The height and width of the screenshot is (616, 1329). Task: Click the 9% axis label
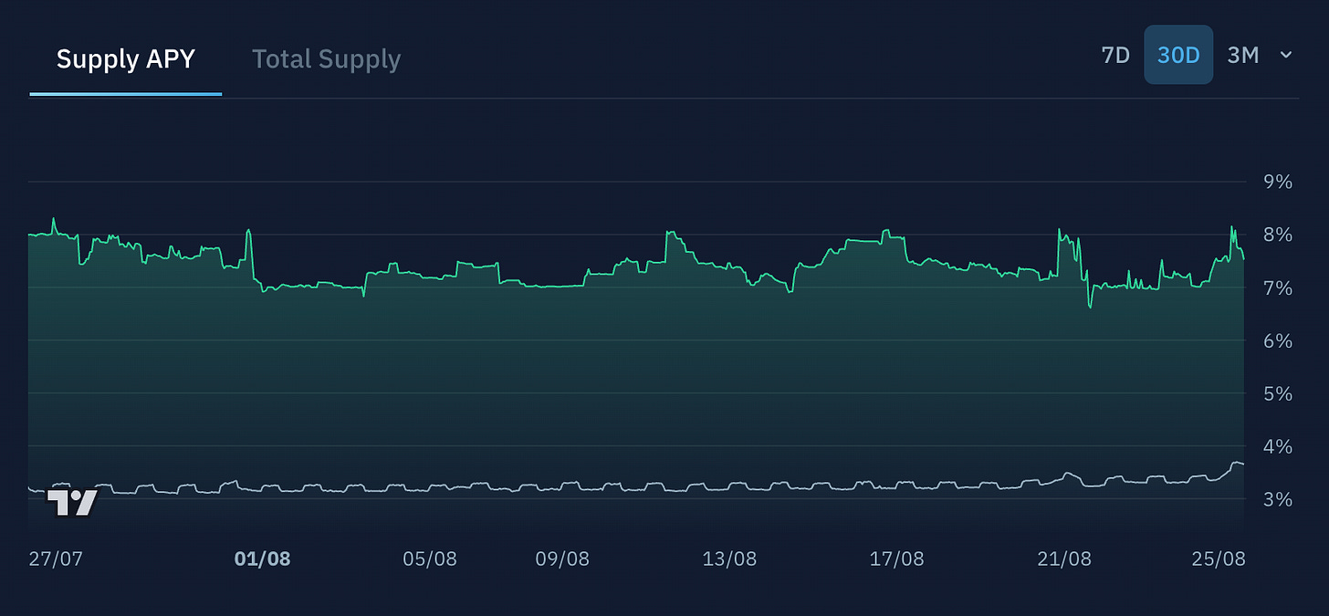(x=1278, y=182)
